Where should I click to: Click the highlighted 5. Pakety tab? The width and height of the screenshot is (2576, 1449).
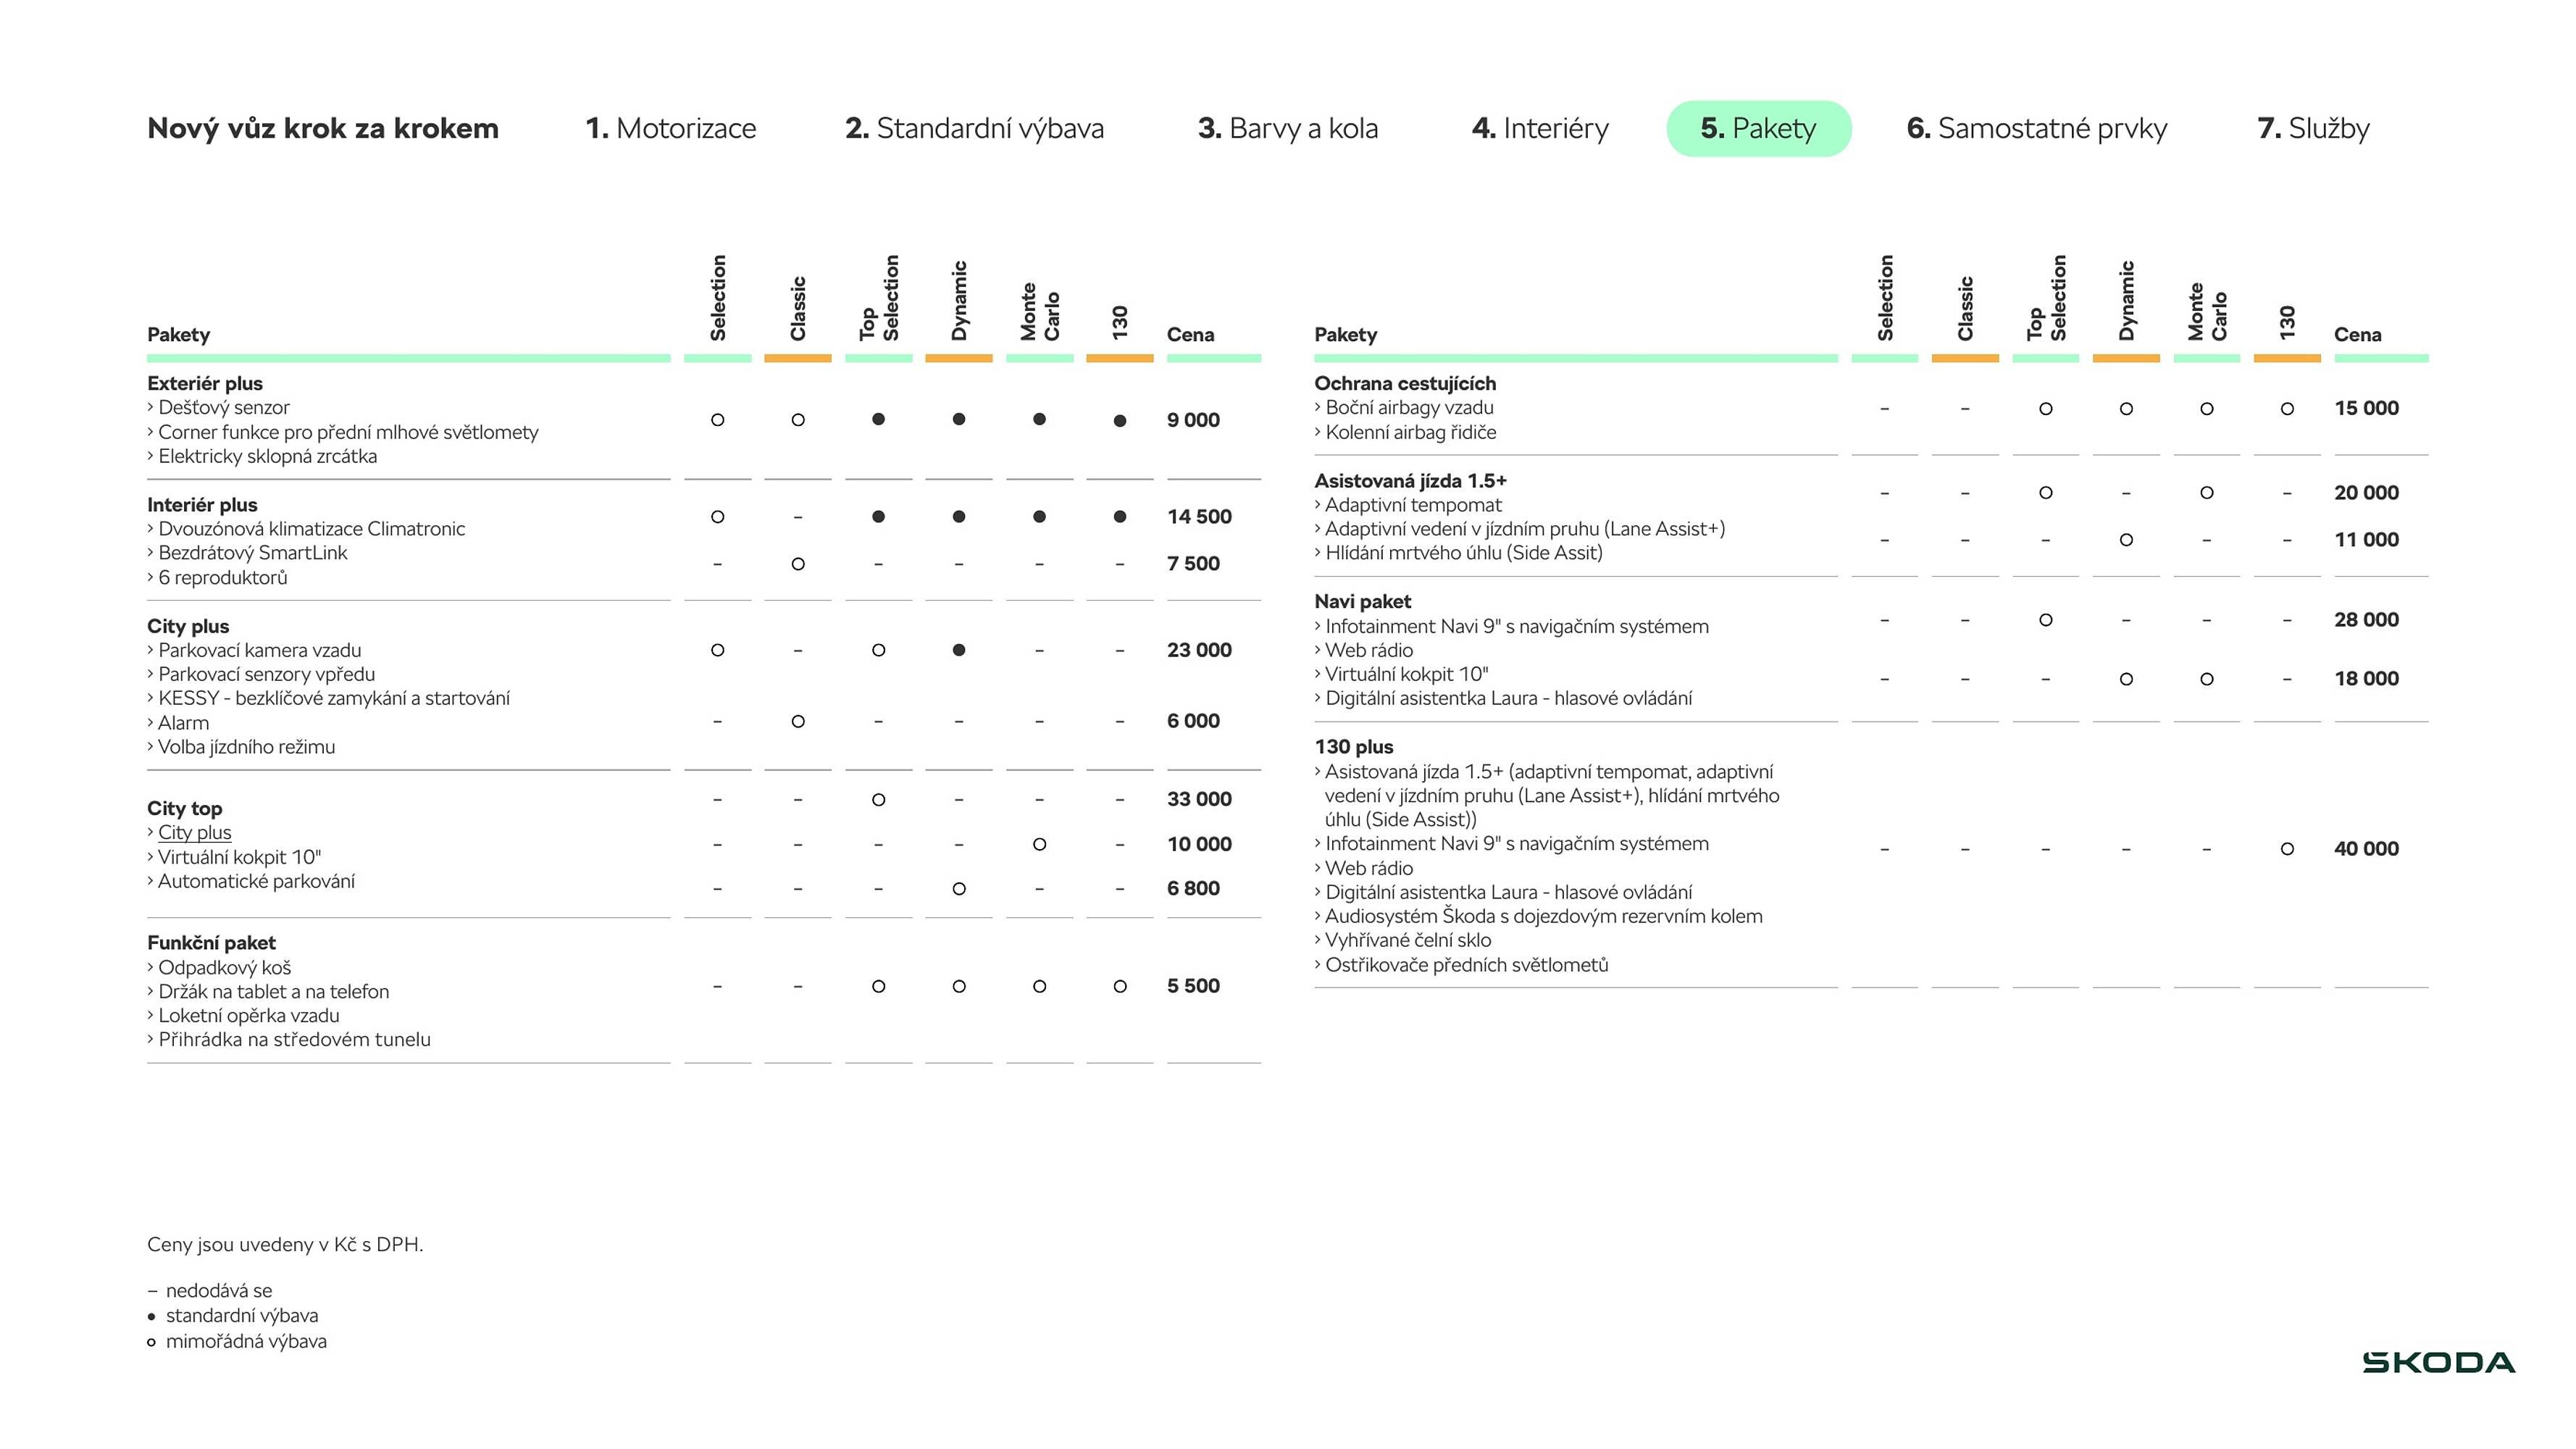click(x=1758, y=128)
